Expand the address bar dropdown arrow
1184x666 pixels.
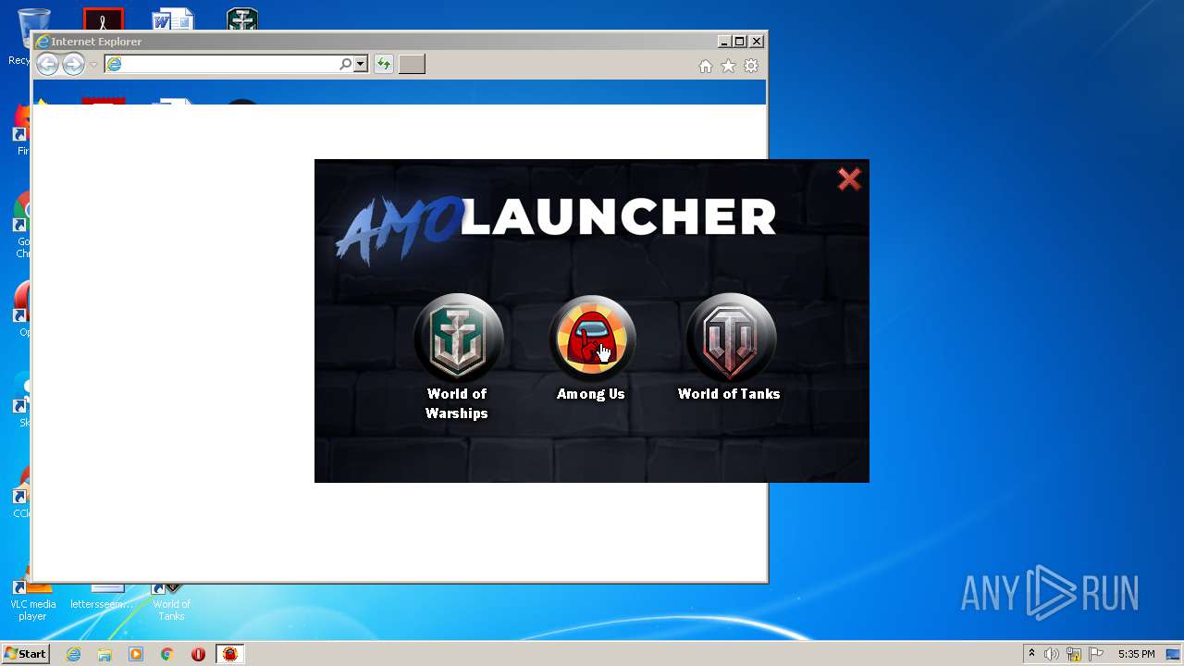coord(361,64)
